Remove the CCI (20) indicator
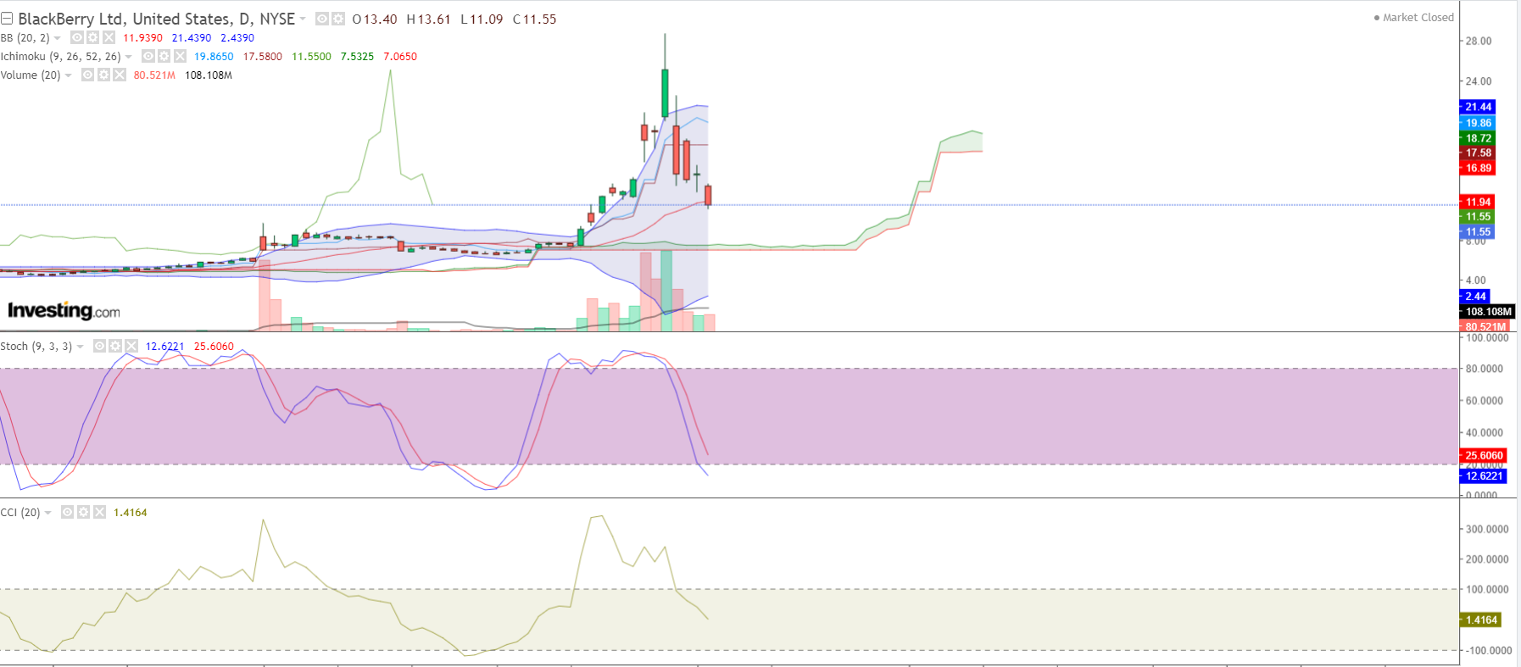 point(99,513)
